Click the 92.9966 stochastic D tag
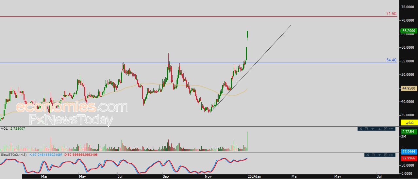Viewport: 418px width, 179px height. (x=409, y=158)
